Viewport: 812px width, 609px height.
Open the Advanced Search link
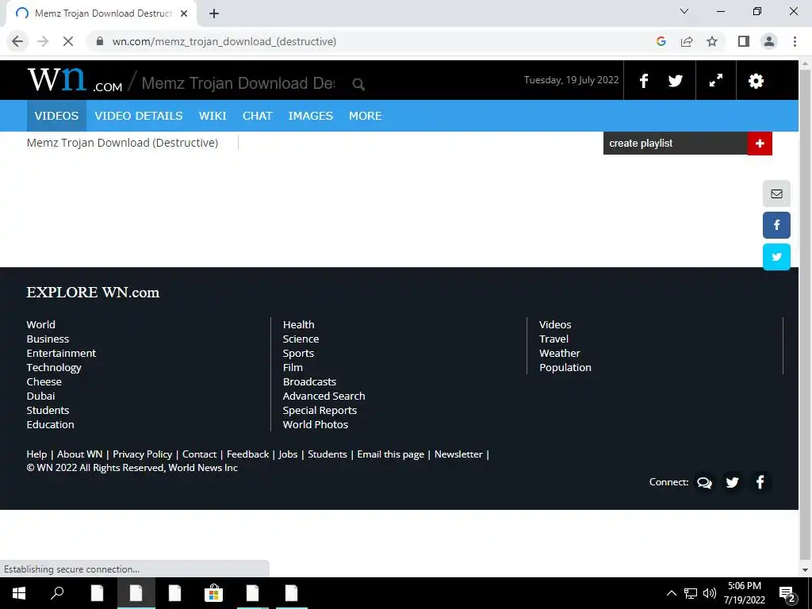pyautogui.click(x=324, y=396)
